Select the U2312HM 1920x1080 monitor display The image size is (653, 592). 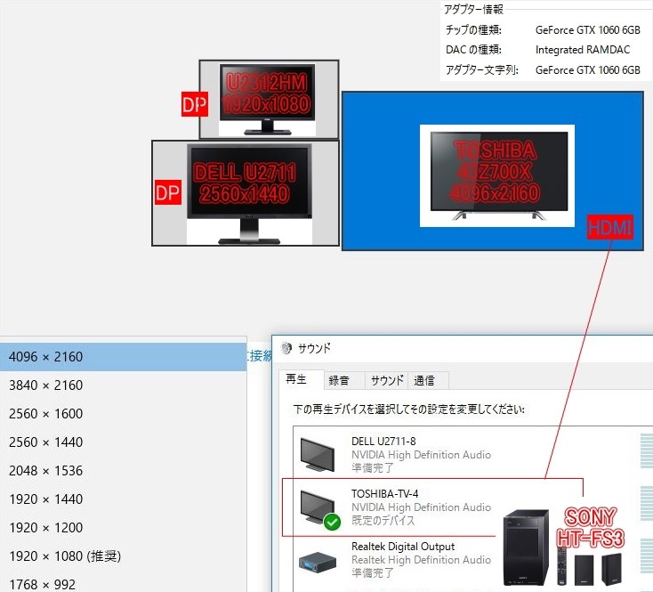[x=269, y=99]
